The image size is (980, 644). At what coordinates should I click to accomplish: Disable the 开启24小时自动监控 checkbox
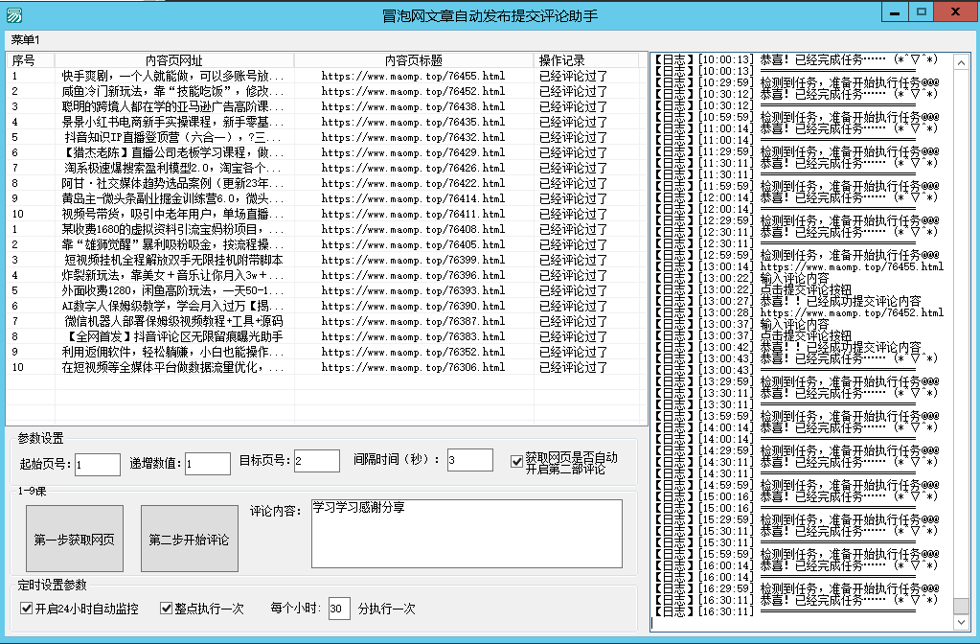pyautogui.click(x=26, y=609)
